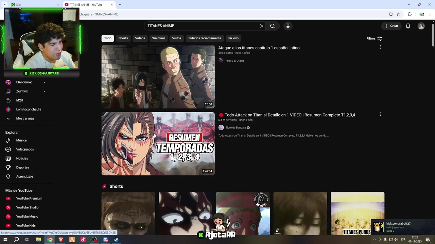Select the Shorts filter chip
Image resolution: width=435 pixels, height=244 pixels.
pyautogui.click(x=123, y=38)
